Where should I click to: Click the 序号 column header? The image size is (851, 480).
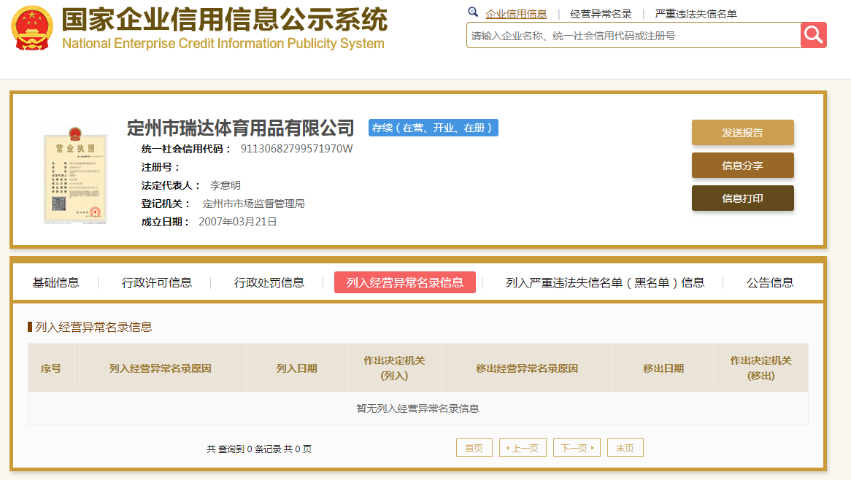click(x=51, y=368)
